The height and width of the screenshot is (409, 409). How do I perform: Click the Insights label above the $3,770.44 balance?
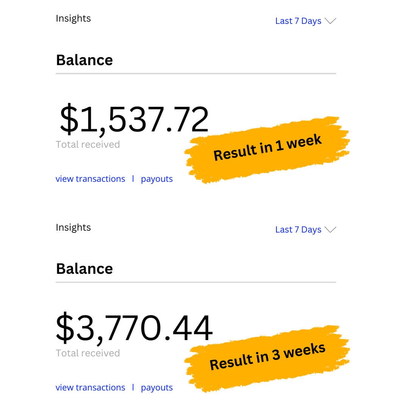tap(73, 228)
